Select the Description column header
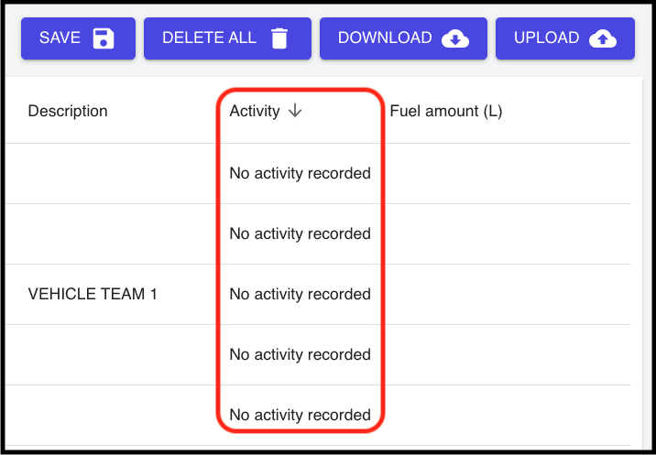This screenshot has height=455, width=656. coord(68,111)
